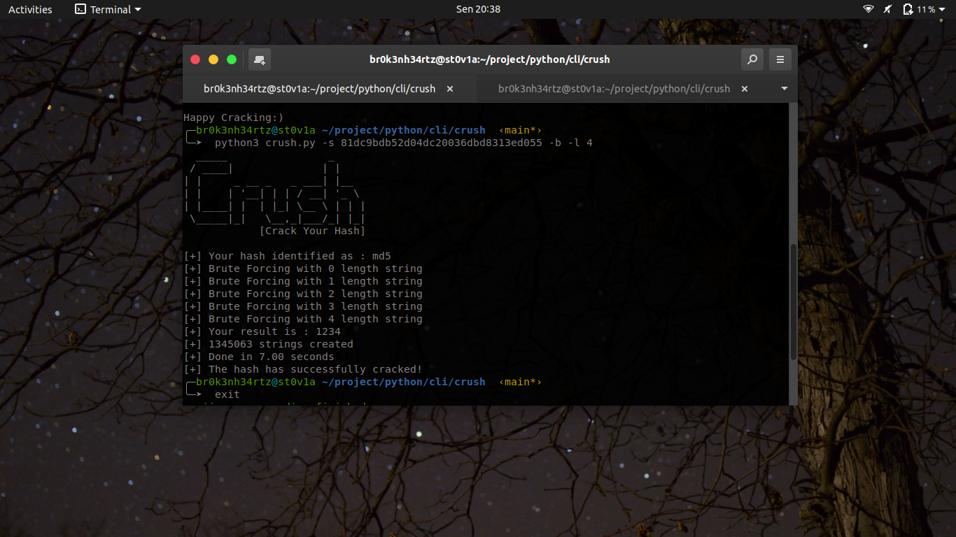Screen dimensions: 956x537
Task: Click 'Done in 7.00 seconds' line
Action: (259, 357)
